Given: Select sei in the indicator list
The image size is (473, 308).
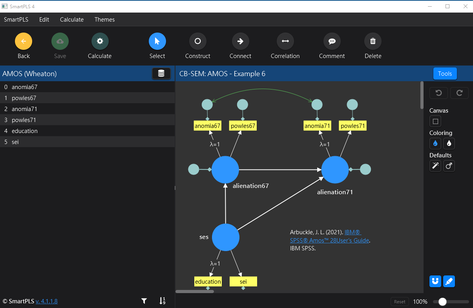Looking at the screenshot, I should [87, 142].
